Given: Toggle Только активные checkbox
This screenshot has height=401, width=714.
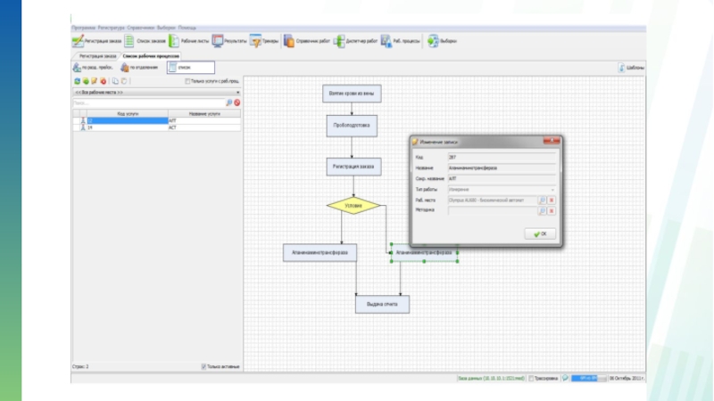Looking at the screenshot, I should [204, 366].
